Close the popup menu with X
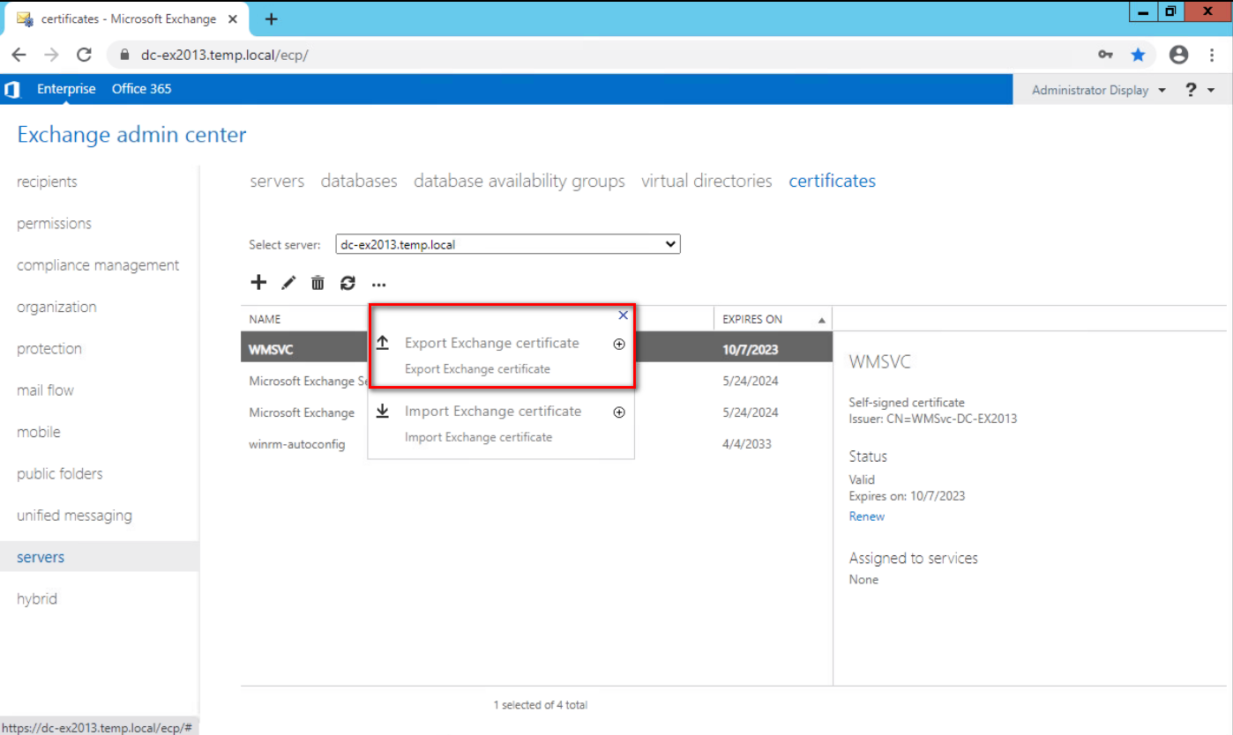Viewport: 1233px width, 735px height. pos(623,315)
